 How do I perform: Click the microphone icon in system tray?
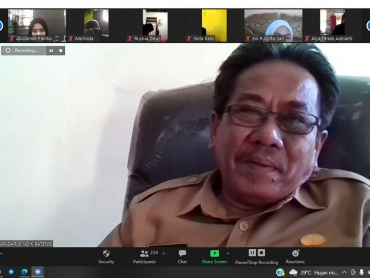362,272
